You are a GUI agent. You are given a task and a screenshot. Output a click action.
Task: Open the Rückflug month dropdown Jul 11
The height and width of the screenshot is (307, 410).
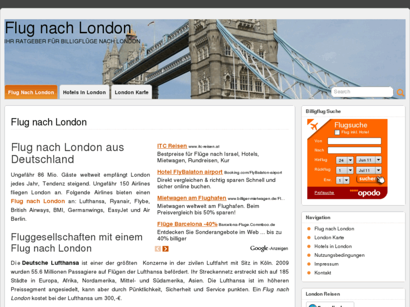tap(369, 170)
